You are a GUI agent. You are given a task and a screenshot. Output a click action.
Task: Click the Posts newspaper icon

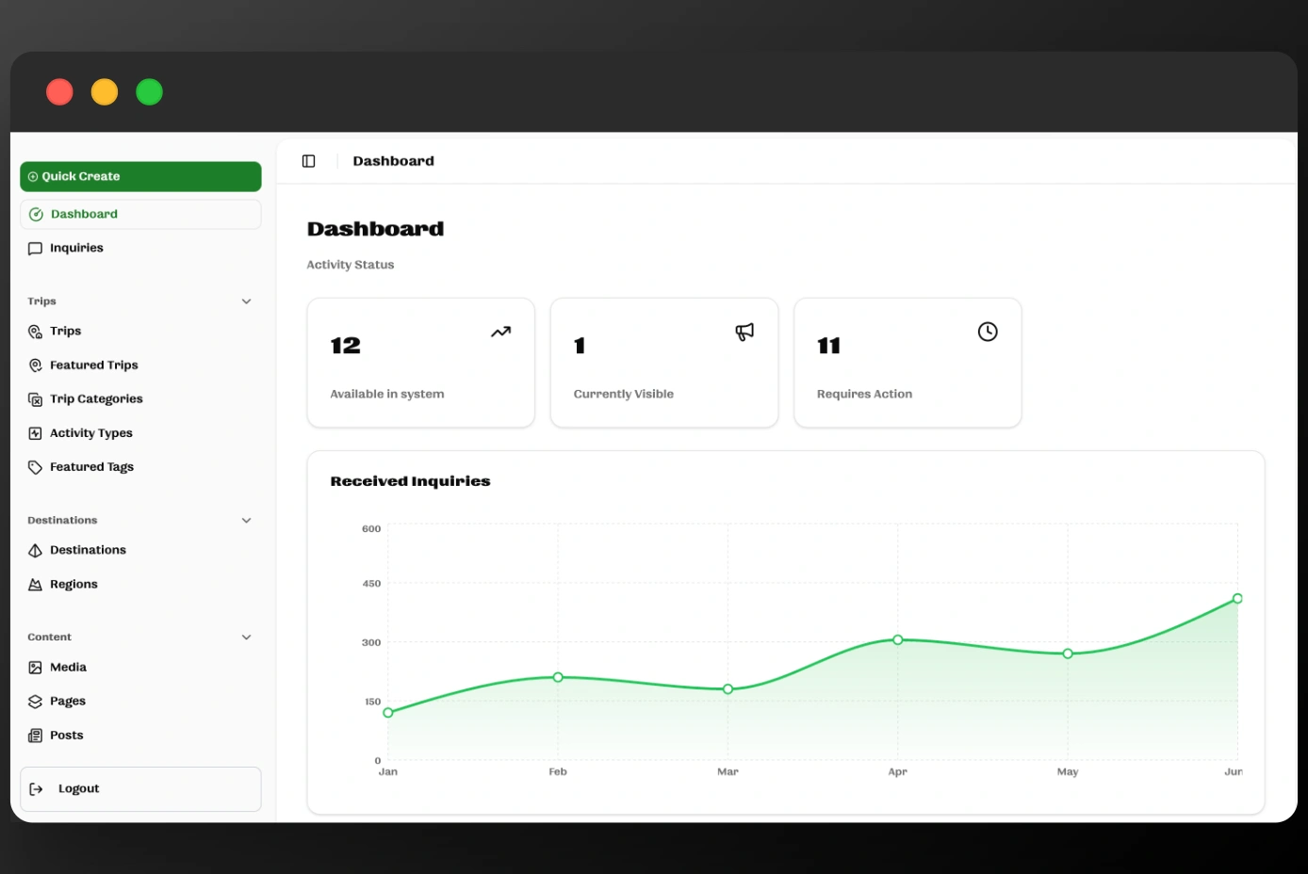coord(35,736)
